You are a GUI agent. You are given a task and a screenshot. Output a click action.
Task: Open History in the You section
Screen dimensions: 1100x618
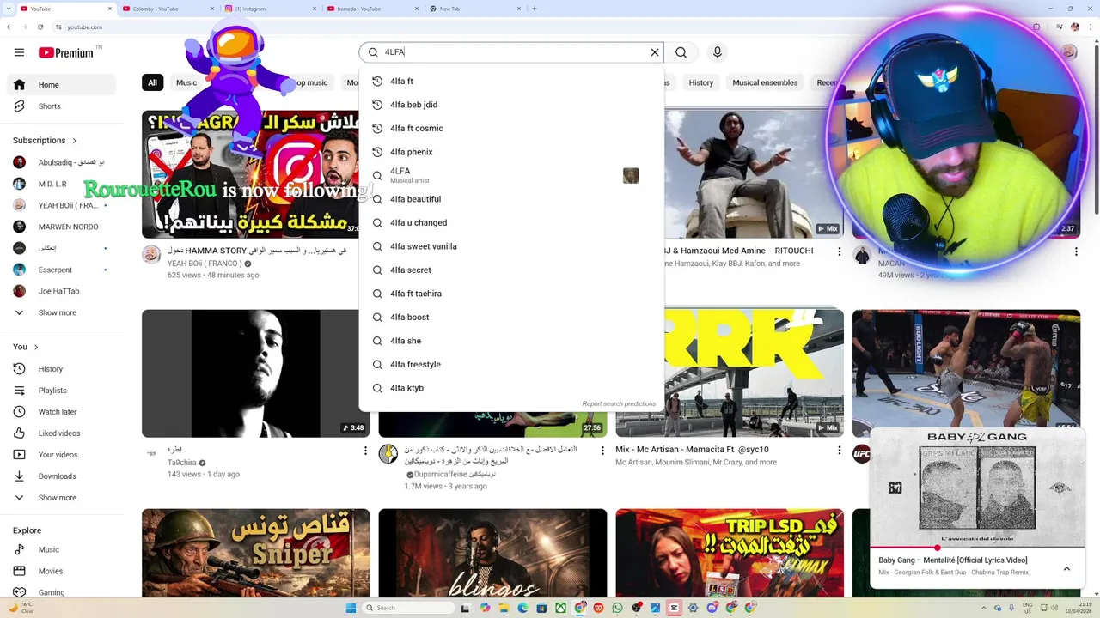[61, 369]
